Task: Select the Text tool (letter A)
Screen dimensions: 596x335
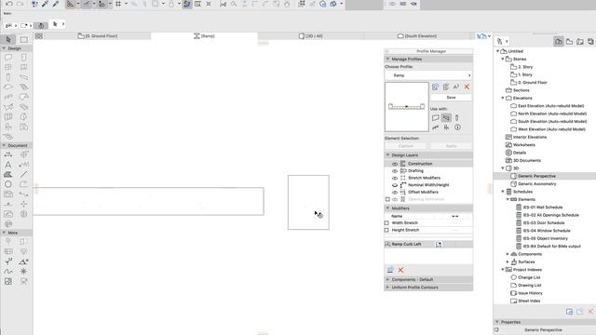Action: pyautogui.click(x=8, y=165)
